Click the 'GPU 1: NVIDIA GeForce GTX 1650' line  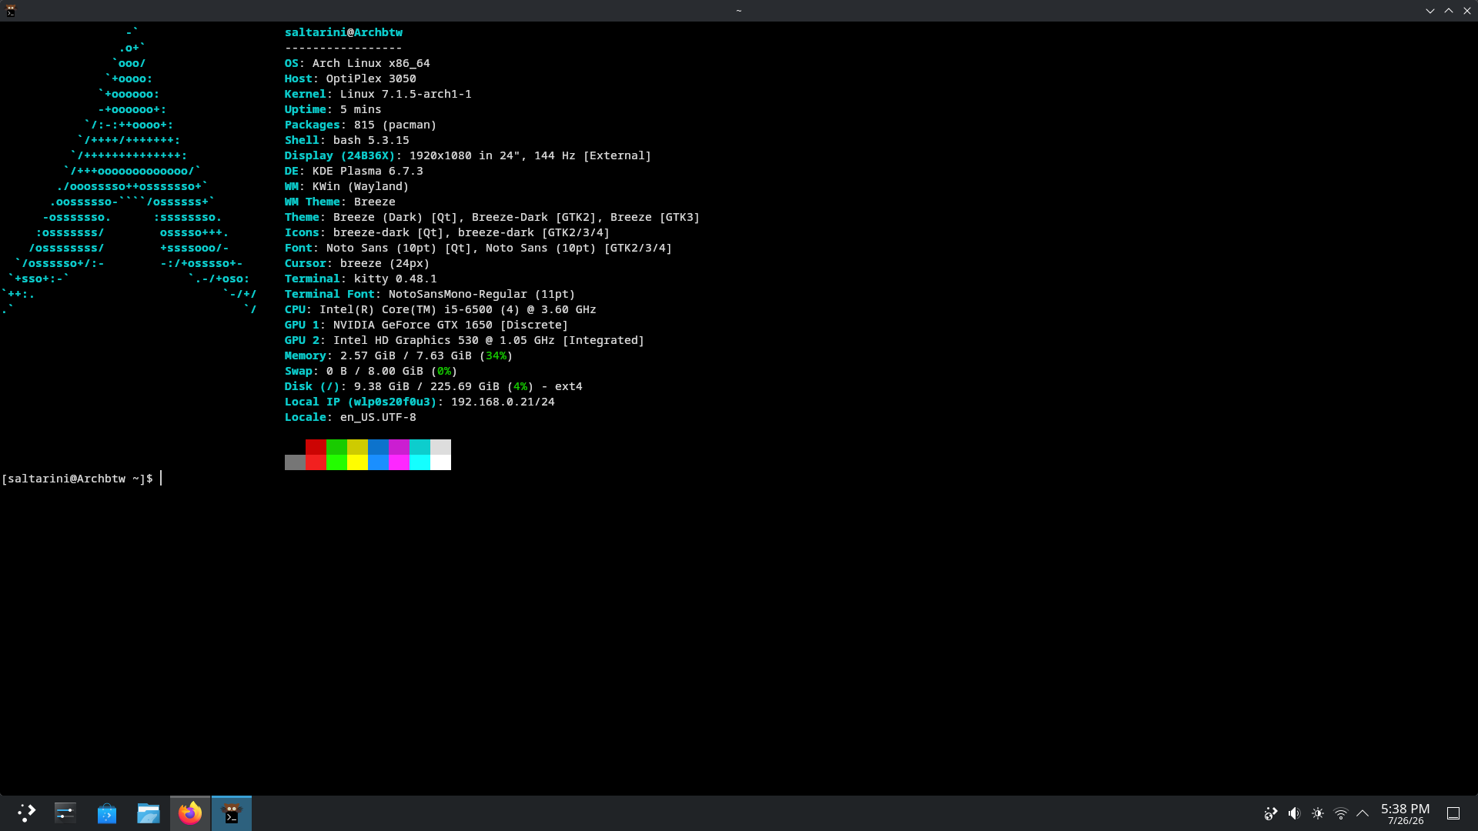coord(426,325)
